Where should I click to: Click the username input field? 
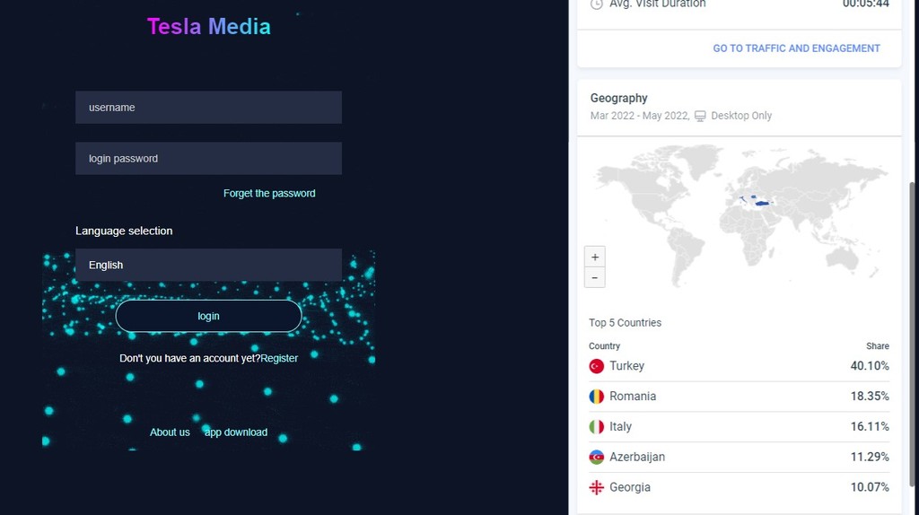point(208,108)
